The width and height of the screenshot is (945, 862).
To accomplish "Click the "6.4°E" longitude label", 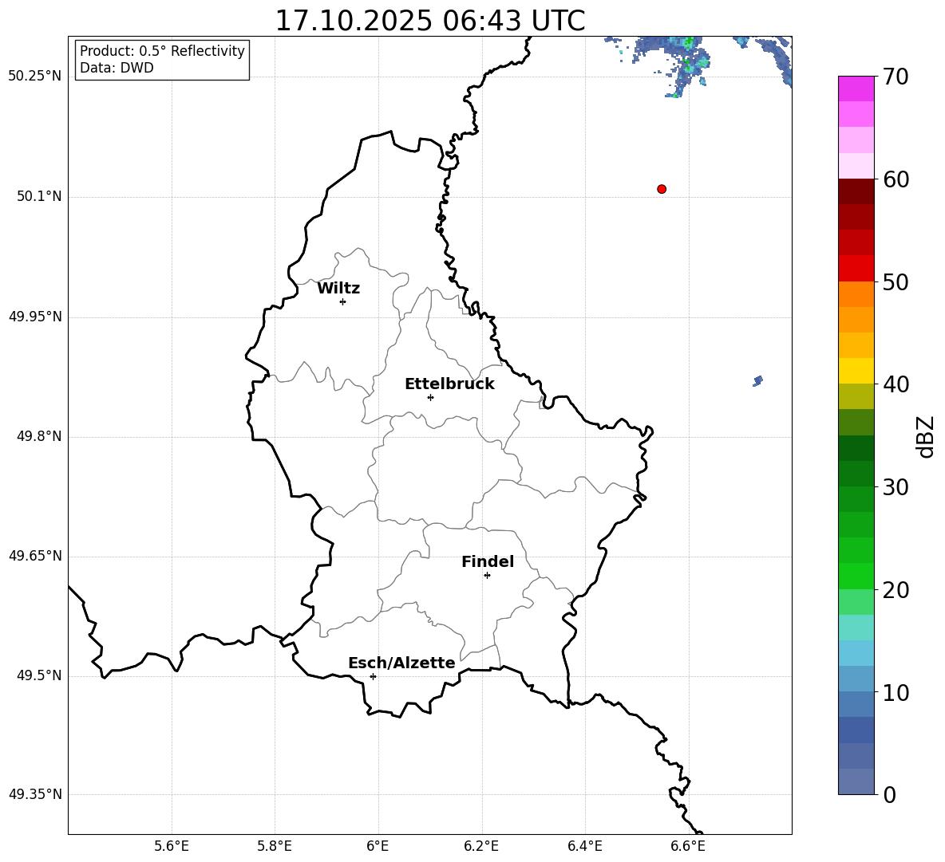I will (x=584, y=846).
